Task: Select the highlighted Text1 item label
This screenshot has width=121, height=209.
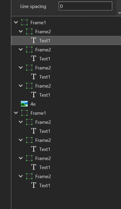Action: click(45, 41)
